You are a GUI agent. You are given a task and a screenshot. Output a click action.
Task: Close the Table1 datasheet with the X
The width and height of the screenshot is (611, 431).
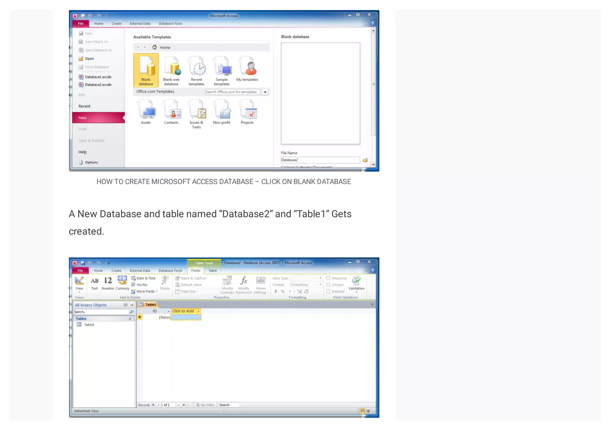coord(372,304)
